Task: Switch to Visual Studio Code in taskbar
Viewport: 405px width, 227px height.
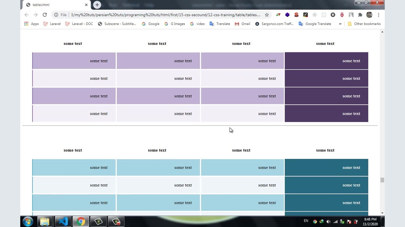Action: 63,222
